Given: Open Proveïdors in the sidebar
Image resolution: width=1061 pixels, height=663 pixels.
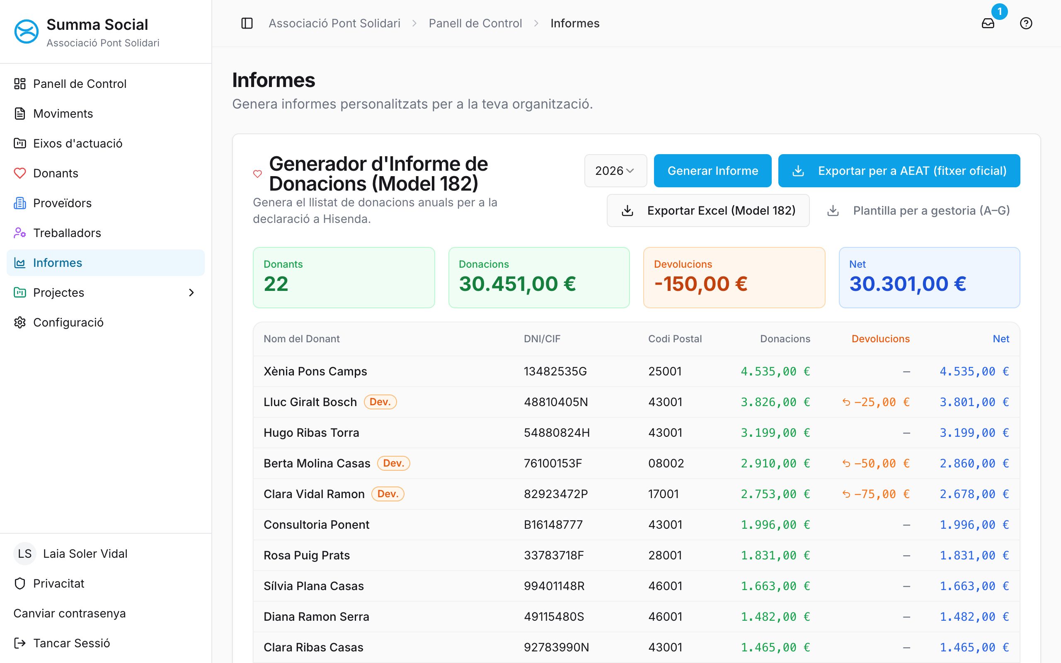Looking at the screenshot, I should coord(106,203).
